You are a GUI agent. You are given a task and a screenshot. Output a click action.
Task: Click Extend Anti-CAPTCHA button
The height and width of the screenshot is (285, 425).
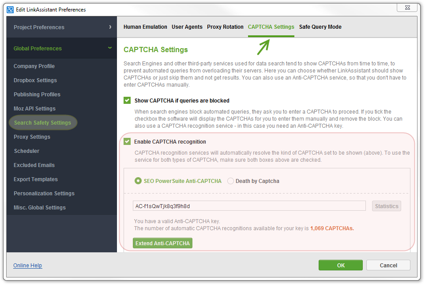[162, 243]
